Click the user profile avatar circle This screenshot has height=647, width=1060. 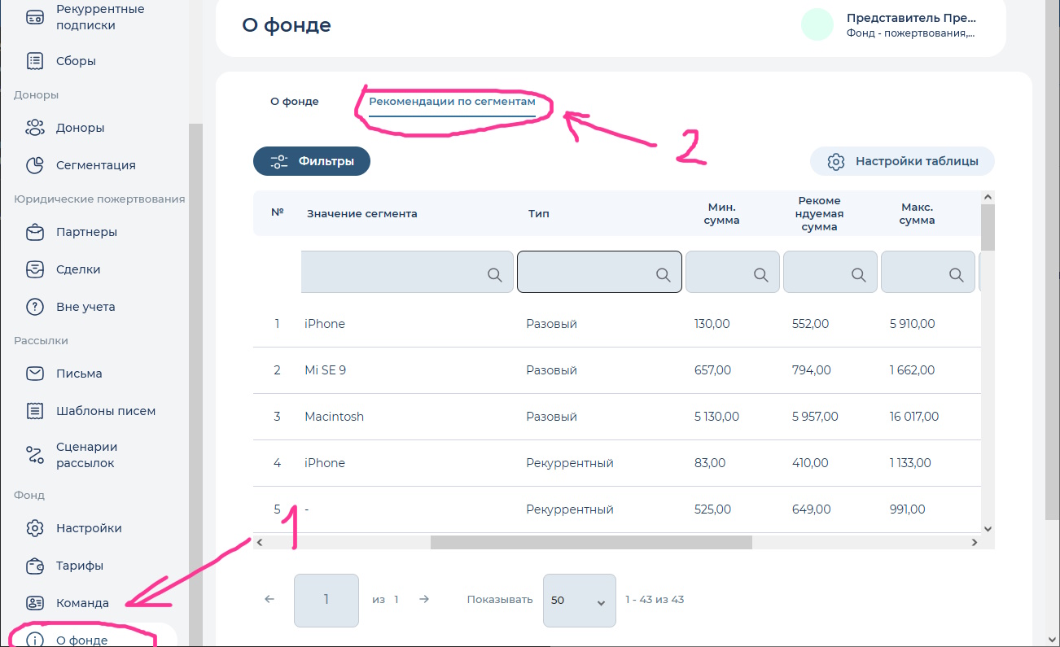817,24
